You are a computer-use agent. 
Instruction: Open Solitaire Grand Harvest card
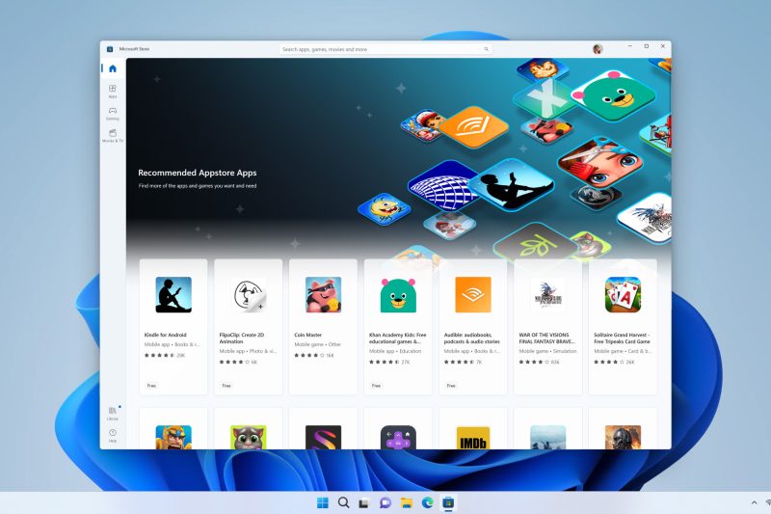623,327
